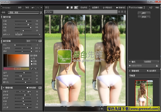161x112 pixels.
Task: Click the 不透明度 opacity slider
Action: point(23,48)
